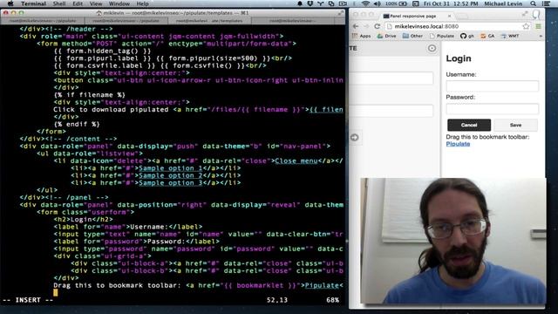Click 'Sample option 3' text in Terminal
Viewport: 558px width, 314px height.
pos(170,183)
